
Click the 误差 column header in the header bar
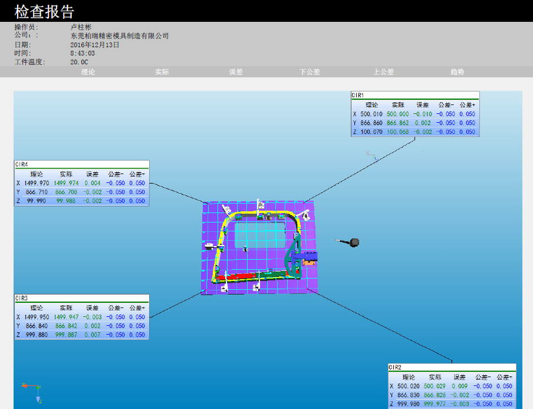236,72
